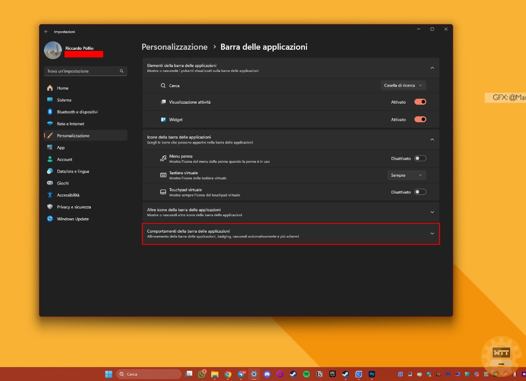The height and width of the screenshot is (381, 526).
Task: Launch Photoshop from the taskbar
Action: (372, 374)
